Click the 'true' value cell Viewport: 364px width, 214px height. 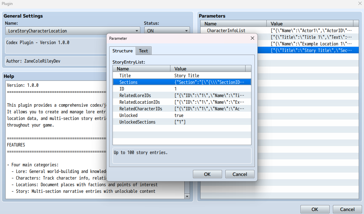(x=179, y=115)
